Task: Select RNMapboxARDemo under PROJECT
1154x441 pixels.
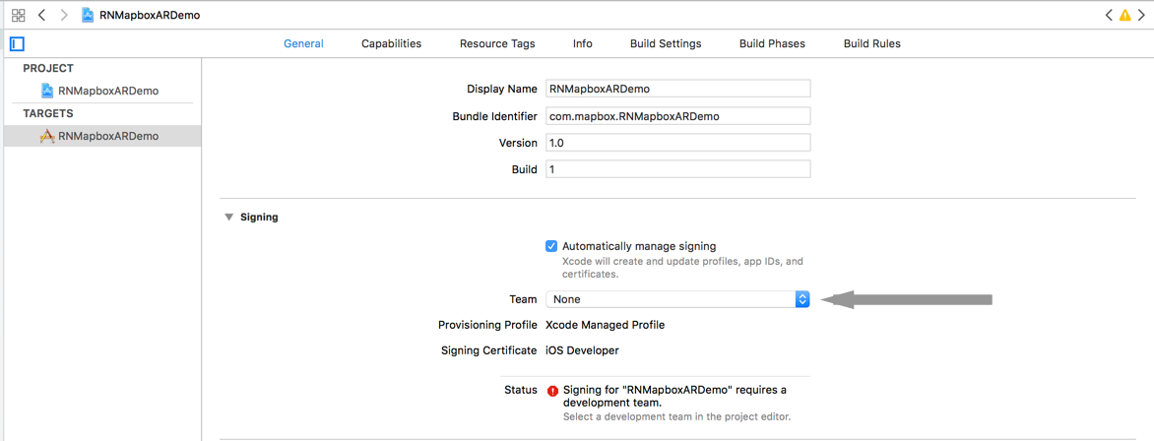Action: click(x=107, y=91)
